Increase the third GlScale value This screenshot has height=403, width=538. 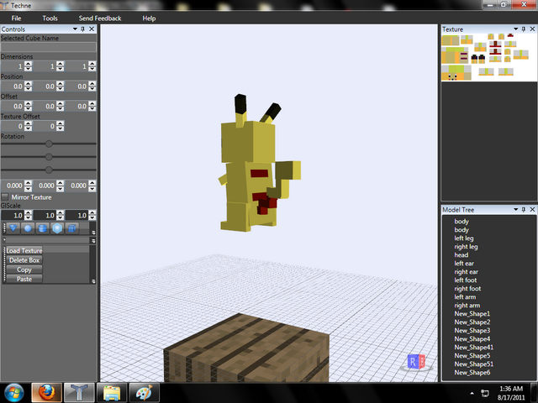(x=92, y=212)
